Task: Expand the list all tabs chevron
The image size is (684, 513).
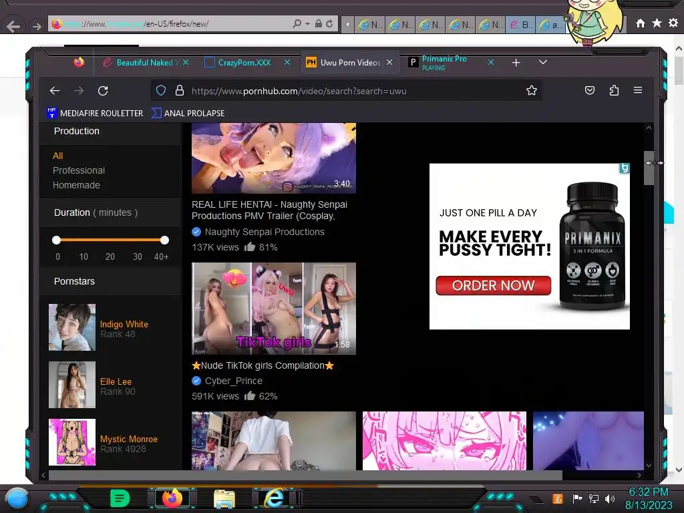Action: [x=542, y=62]
